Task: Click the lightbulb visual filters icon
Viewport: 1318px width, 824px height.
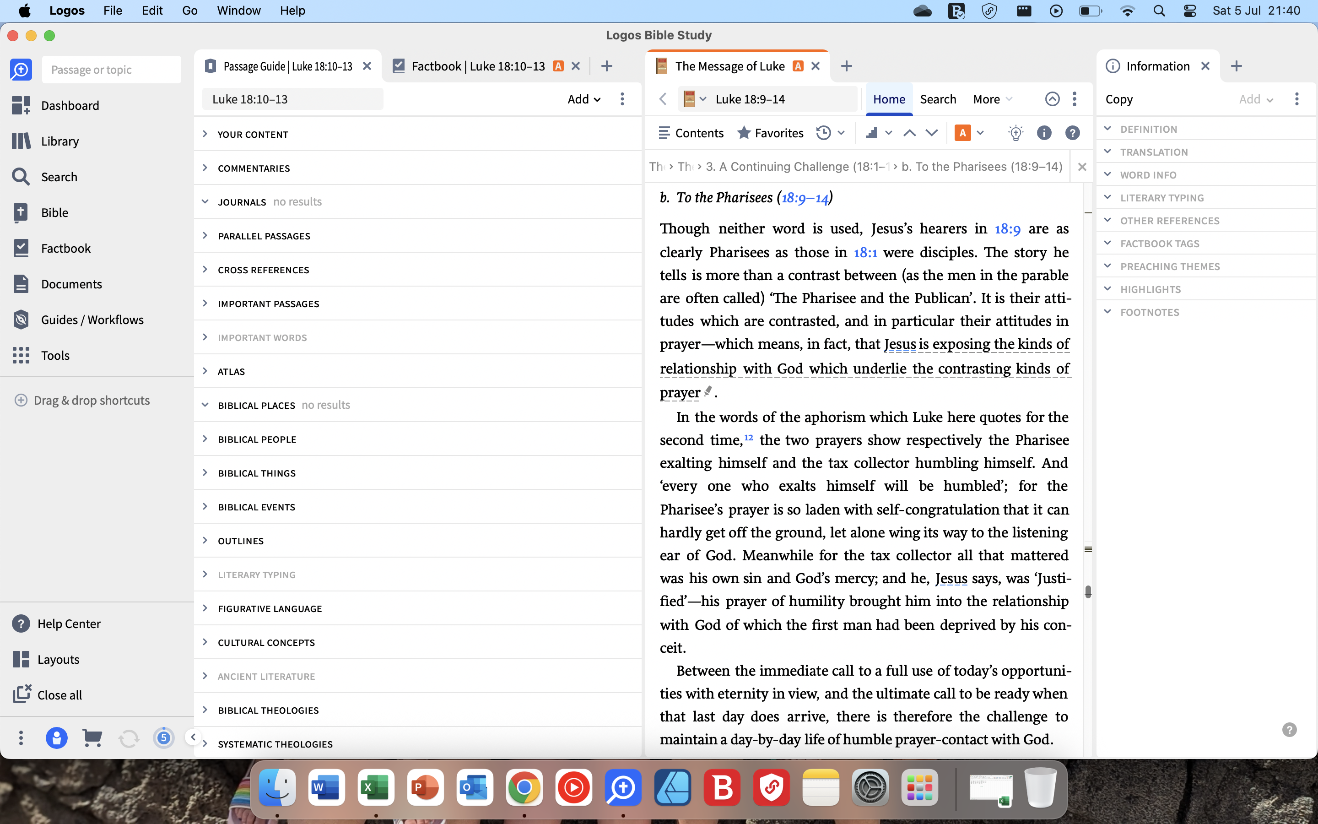Action: coord(1015,133)
